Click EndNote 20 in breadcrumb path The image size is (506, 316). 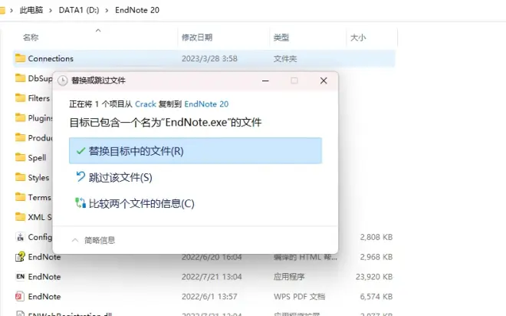click(x=137, y=10)
